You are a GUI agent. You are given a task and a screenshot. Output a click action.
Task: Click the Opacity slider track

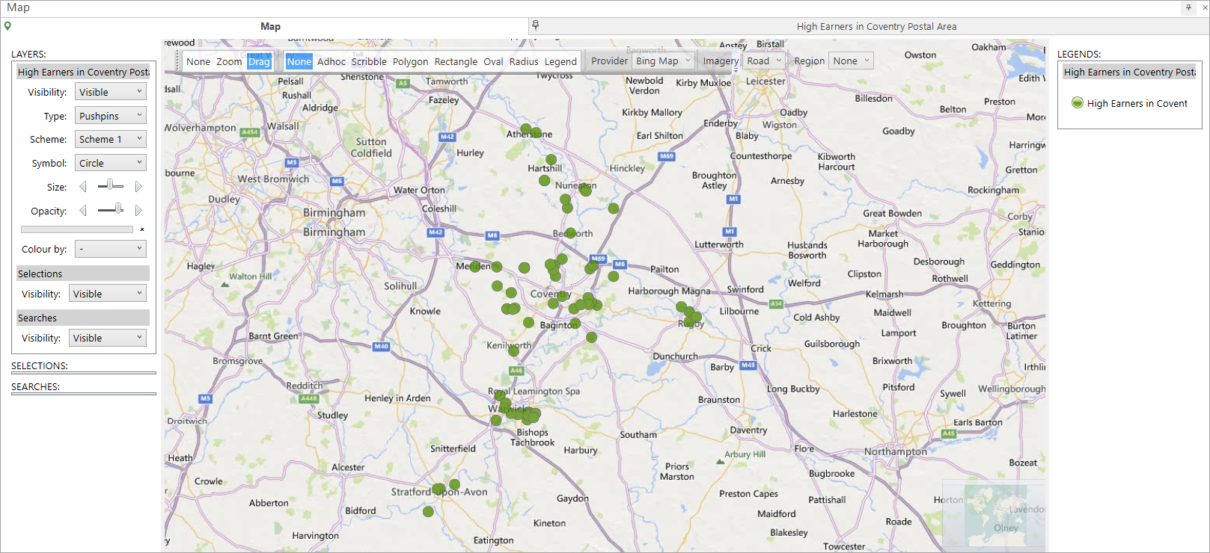pos(111,210)
